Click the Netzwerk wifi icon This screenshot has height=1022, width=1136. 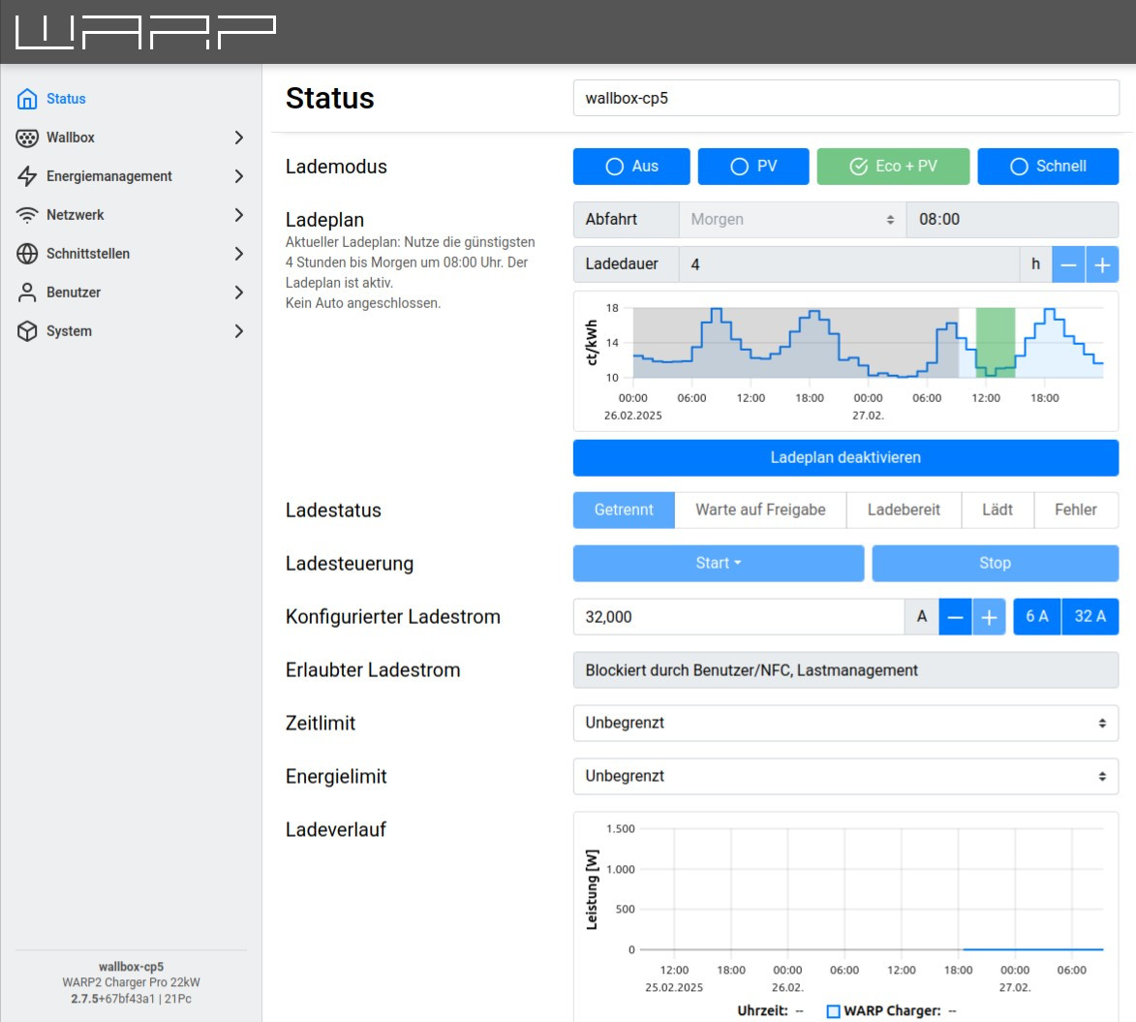[27, 215]
